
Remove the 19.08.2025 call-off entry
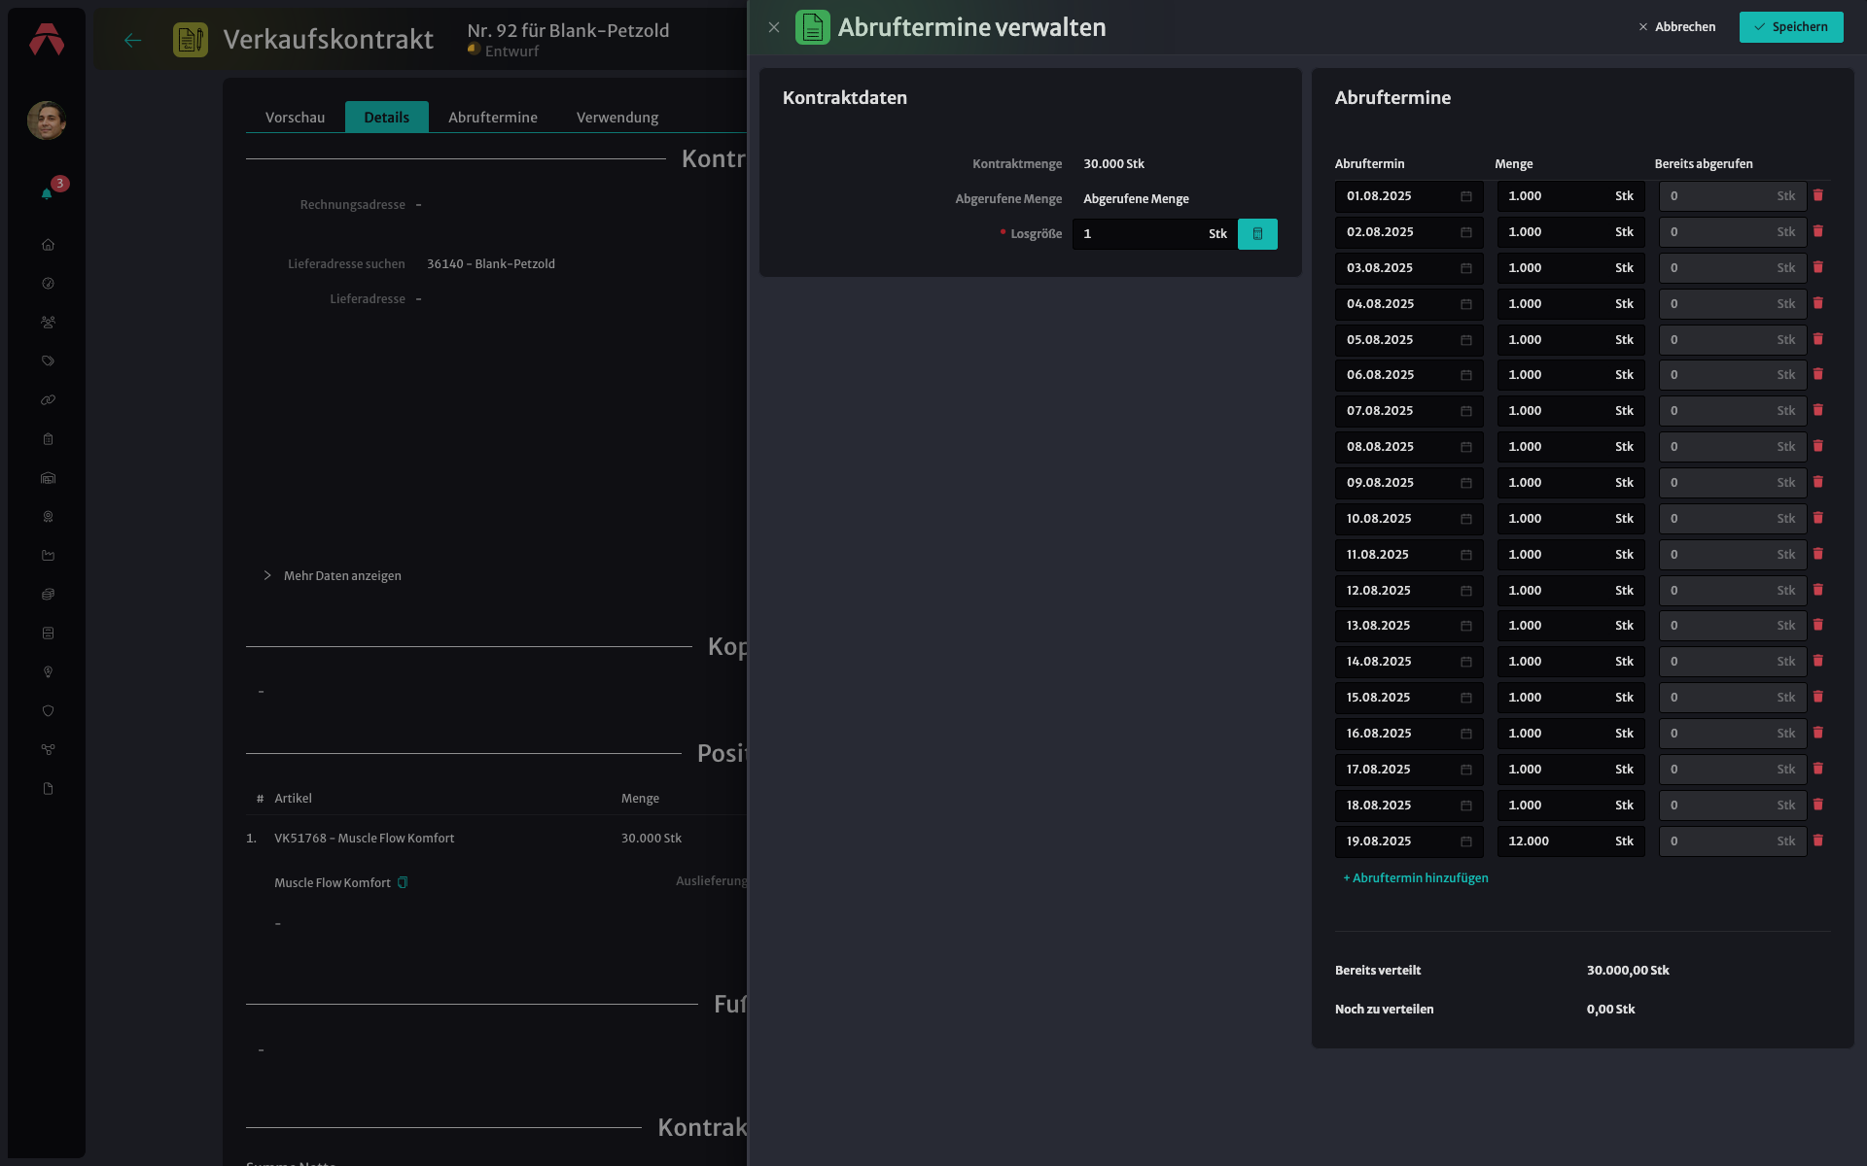1817,840
